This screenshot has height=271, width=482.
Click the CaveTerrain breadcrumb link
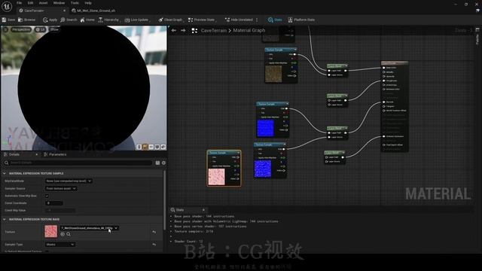pos(214,30)
